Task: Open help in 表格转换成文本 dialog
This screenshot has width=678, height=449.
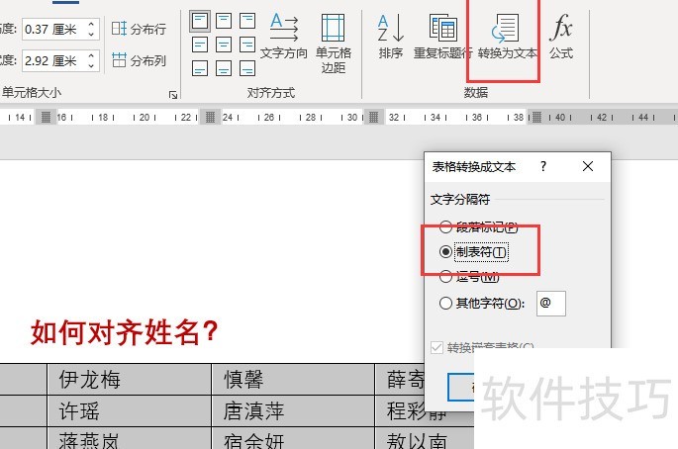Action: point(543,166)
